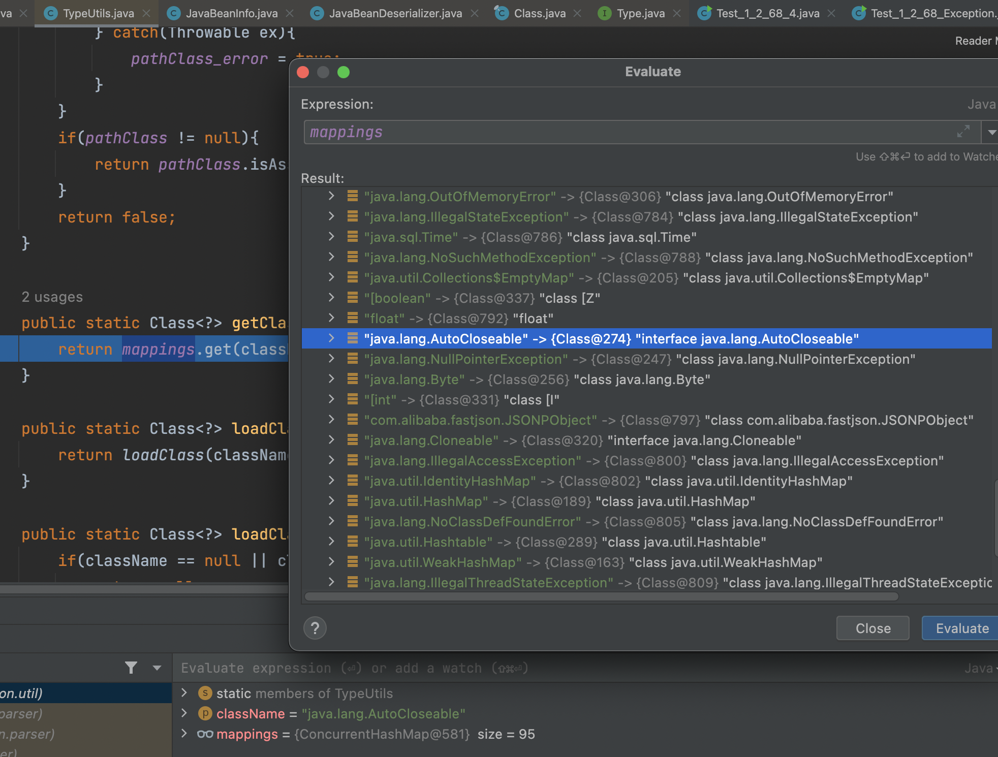Click the expand expression field icon
The image size is (998, 757).
coord(963,132)
